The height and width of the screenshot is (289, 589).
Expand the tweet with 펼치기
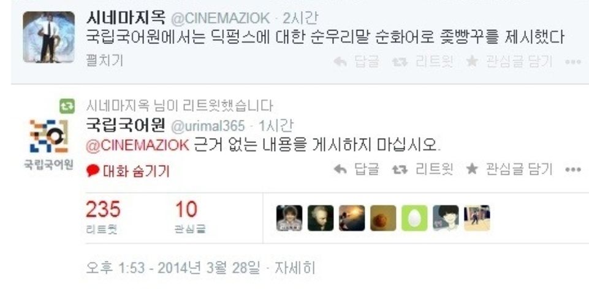(x=104, y=60)
